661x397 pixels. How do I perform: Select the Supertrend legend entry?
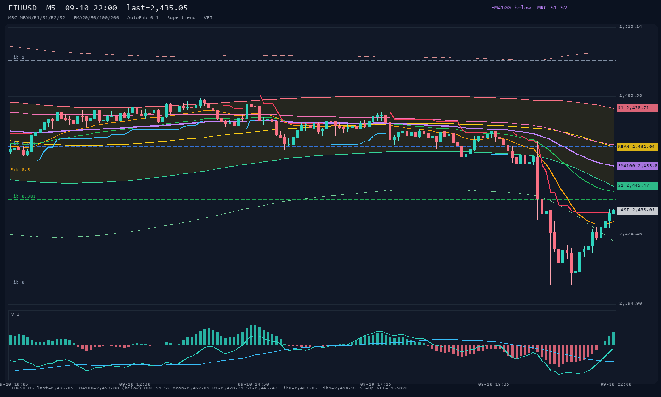181,18
